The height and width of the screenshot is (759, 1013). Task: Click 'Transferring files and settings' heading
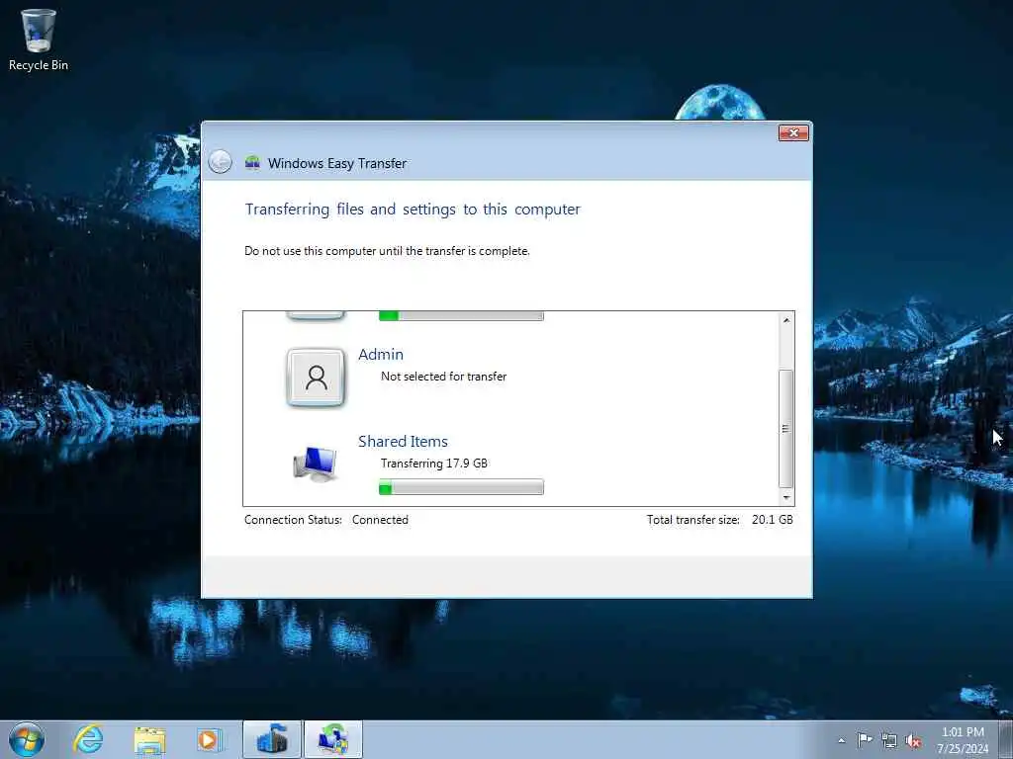tap(413, 210)
